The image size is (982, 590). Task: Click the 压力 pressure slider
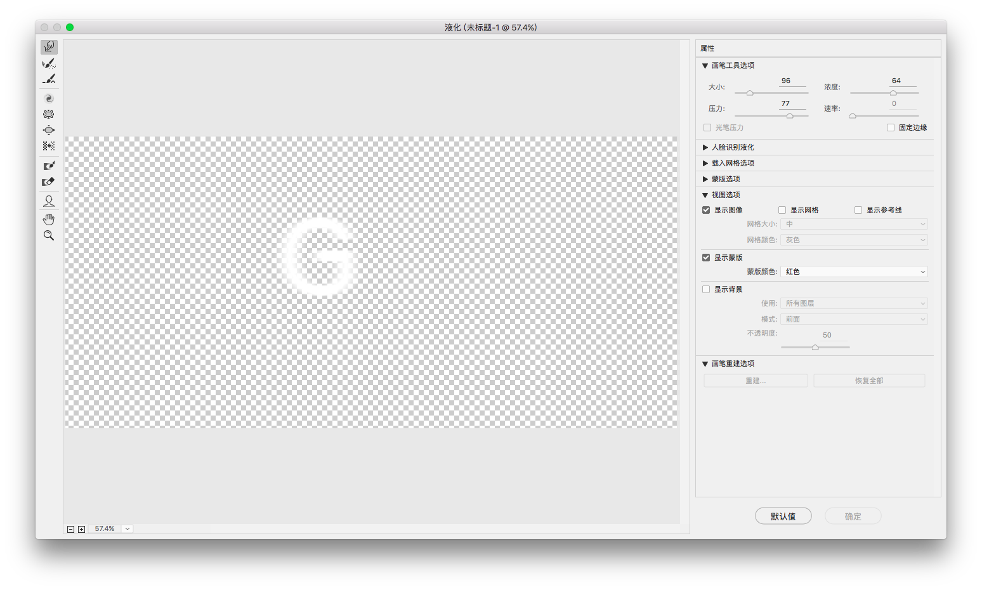771,116
